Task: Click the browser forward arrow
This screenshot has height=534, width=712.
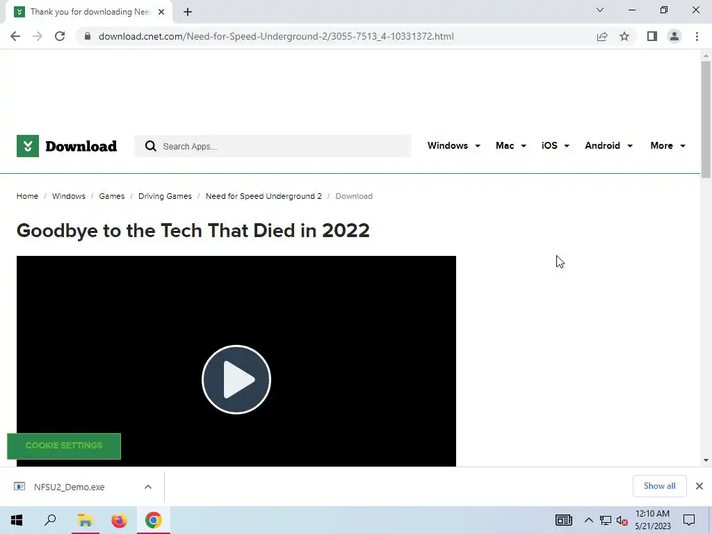Action: (x=38, y=36)
